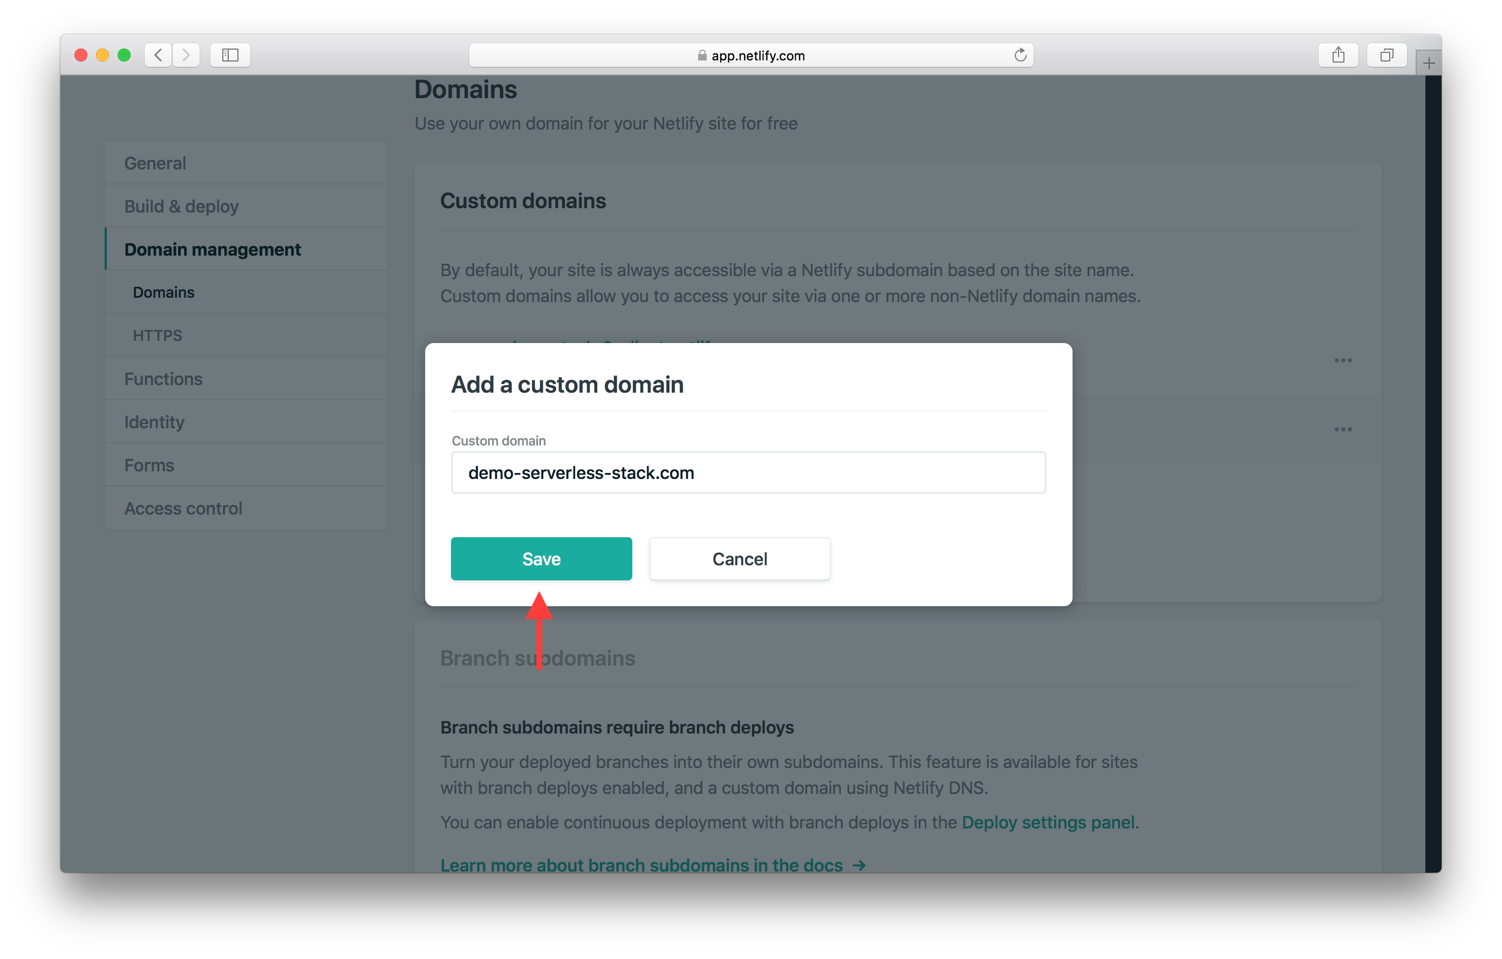Save the custom domain

(x=541, y=559)
